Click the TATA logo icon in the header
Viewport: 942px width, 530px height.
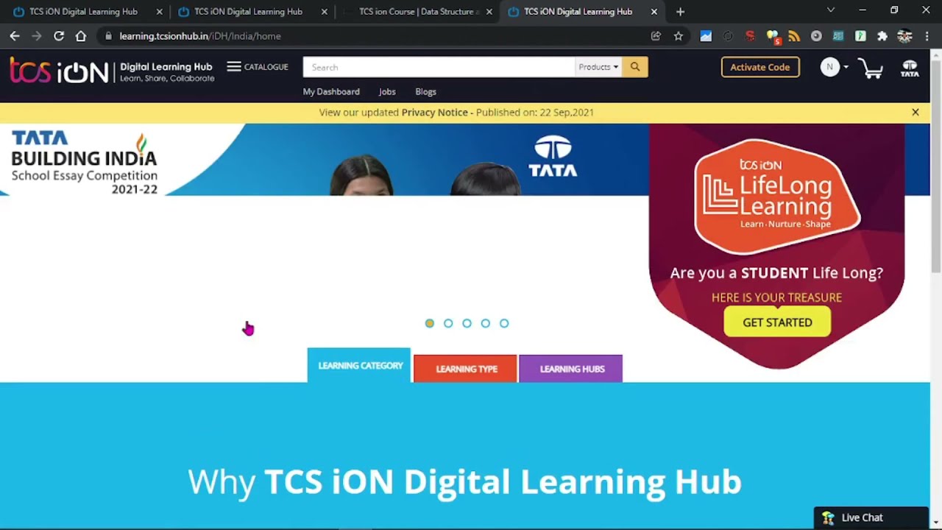[x=910, y=67]
